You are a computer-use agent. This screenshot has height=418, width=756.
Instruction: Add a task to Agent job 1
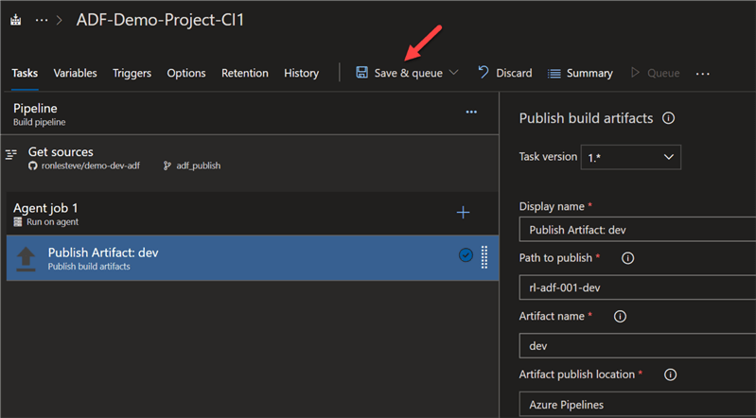click(463, 213)
